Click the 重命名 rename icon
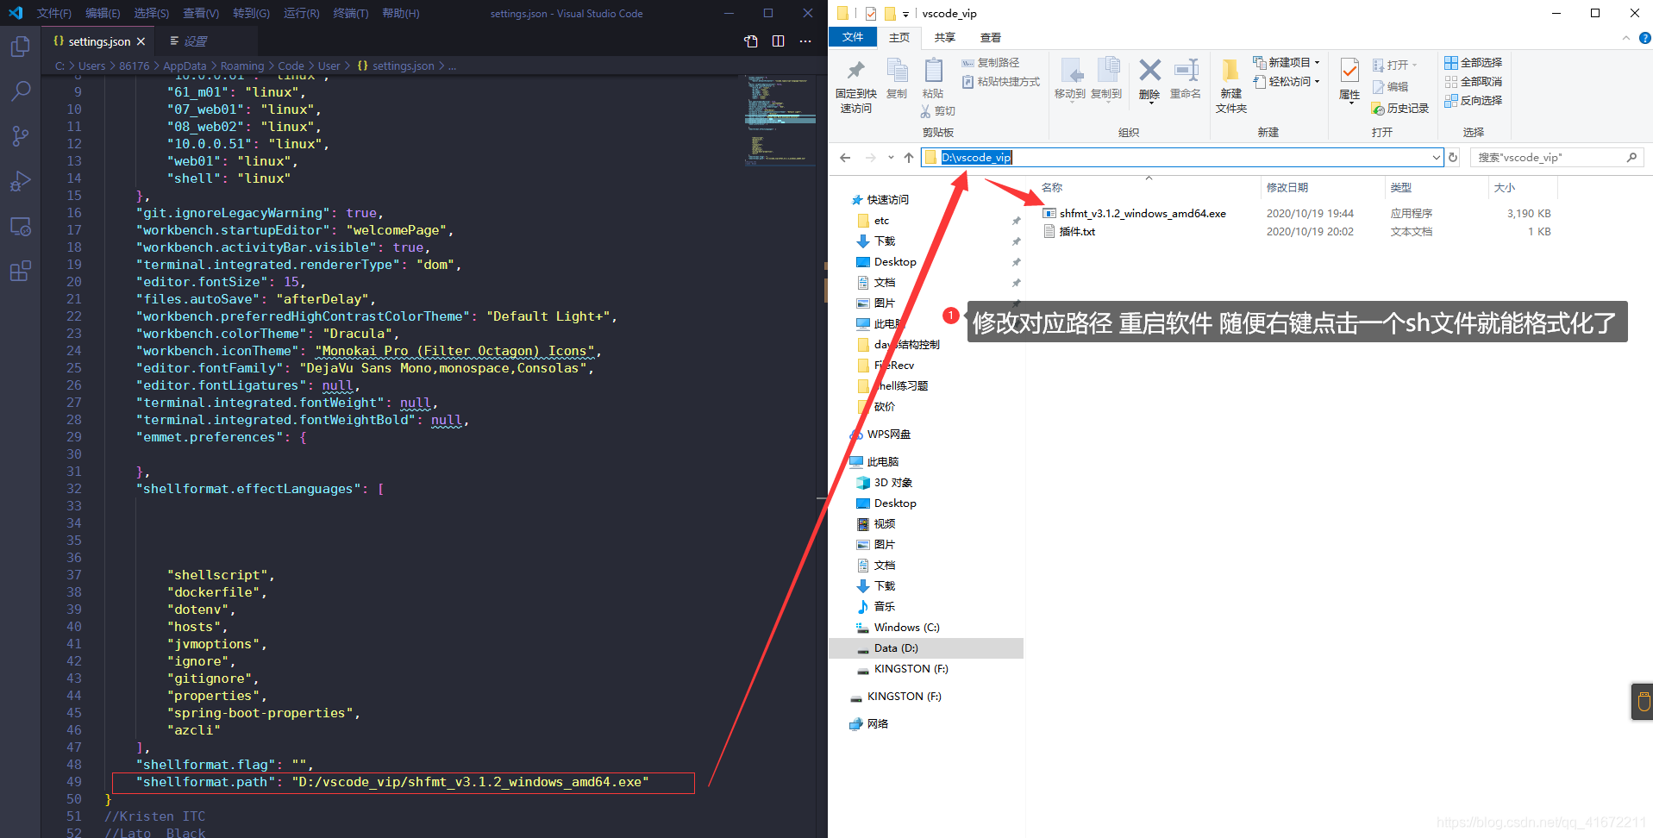 coord(1187,70)
